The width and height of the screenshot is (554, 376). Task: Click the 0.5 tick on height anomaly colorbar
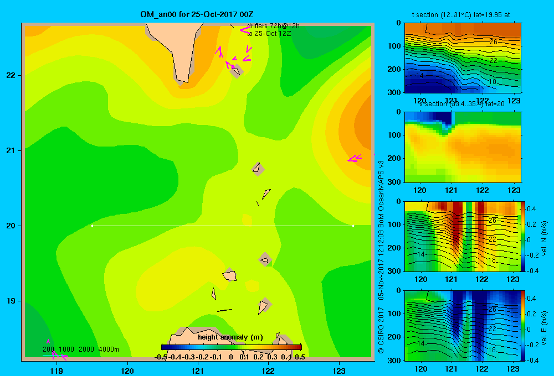(x=300, y=357)
